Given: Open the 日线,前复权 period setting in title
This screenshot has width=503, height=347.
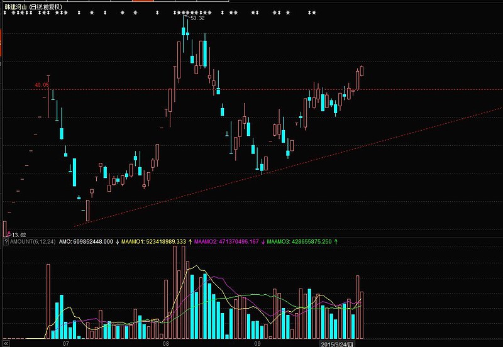Looking at the screenshot, I should 55,6.
